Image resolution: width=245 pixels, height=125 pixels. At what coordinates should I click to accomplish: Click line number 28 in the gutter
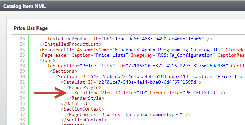click(x=22, y=66)
